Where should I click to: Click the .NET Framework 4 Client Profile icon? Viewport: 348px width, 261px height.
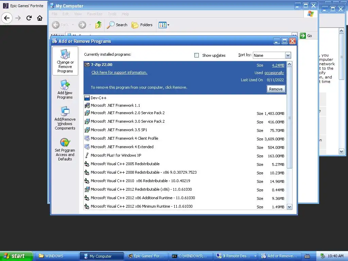click(x=87, y=139)
